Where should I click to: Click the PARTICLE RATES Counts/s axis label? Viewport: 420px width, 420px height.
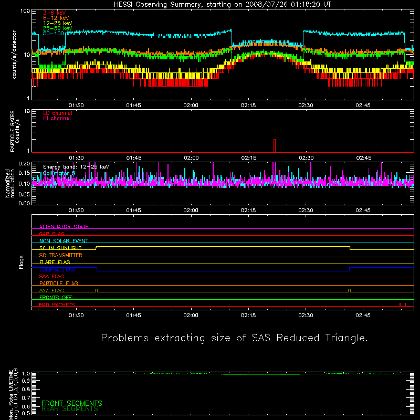[15, 131]
